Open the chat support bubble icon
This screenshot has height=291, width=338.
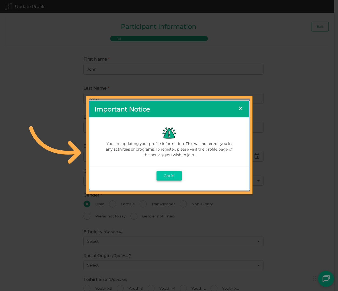326,279
